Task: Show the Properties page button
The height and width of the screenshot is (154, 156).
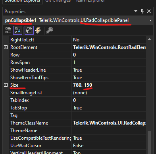Action: [29, 30]
